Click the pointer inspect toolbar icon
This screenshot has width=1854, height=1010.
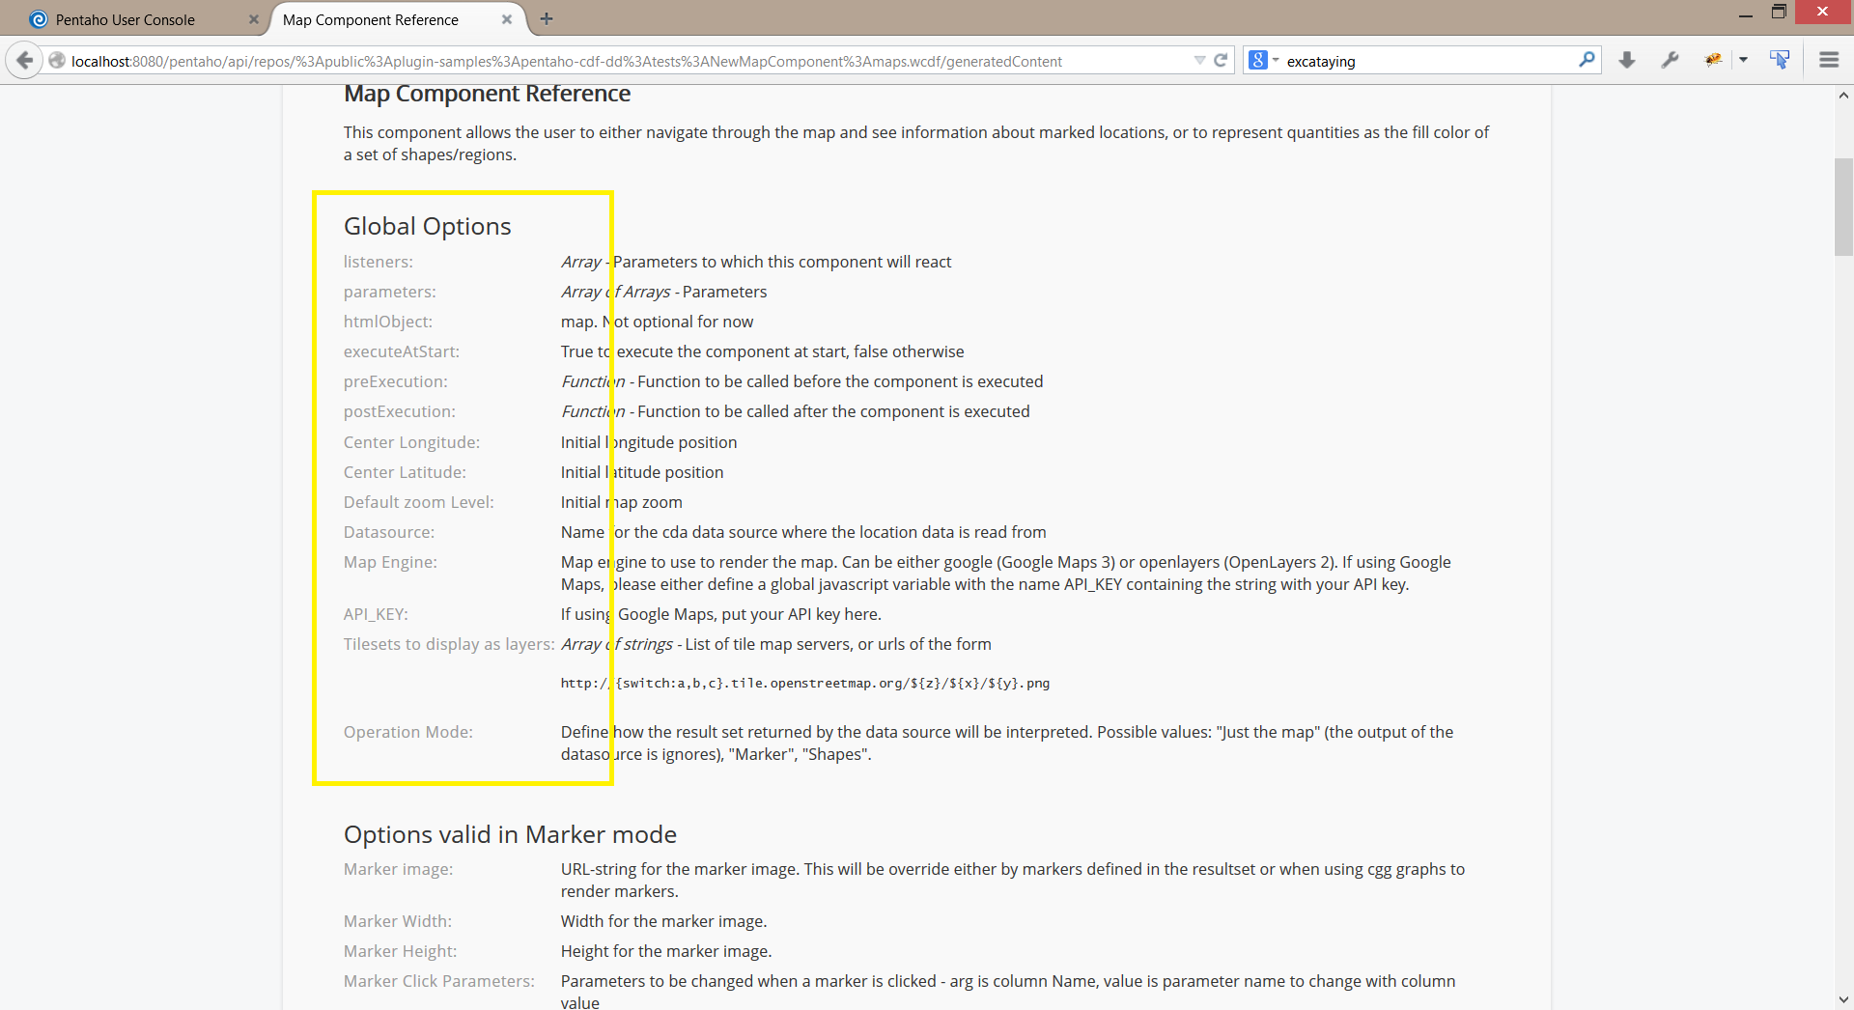pos(1780,60)
